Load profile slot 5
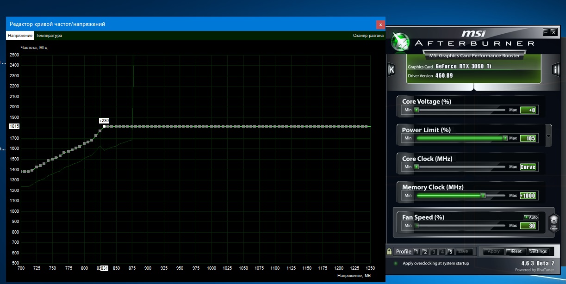Viewport: 566px width, 284px height. pos(451,252)
